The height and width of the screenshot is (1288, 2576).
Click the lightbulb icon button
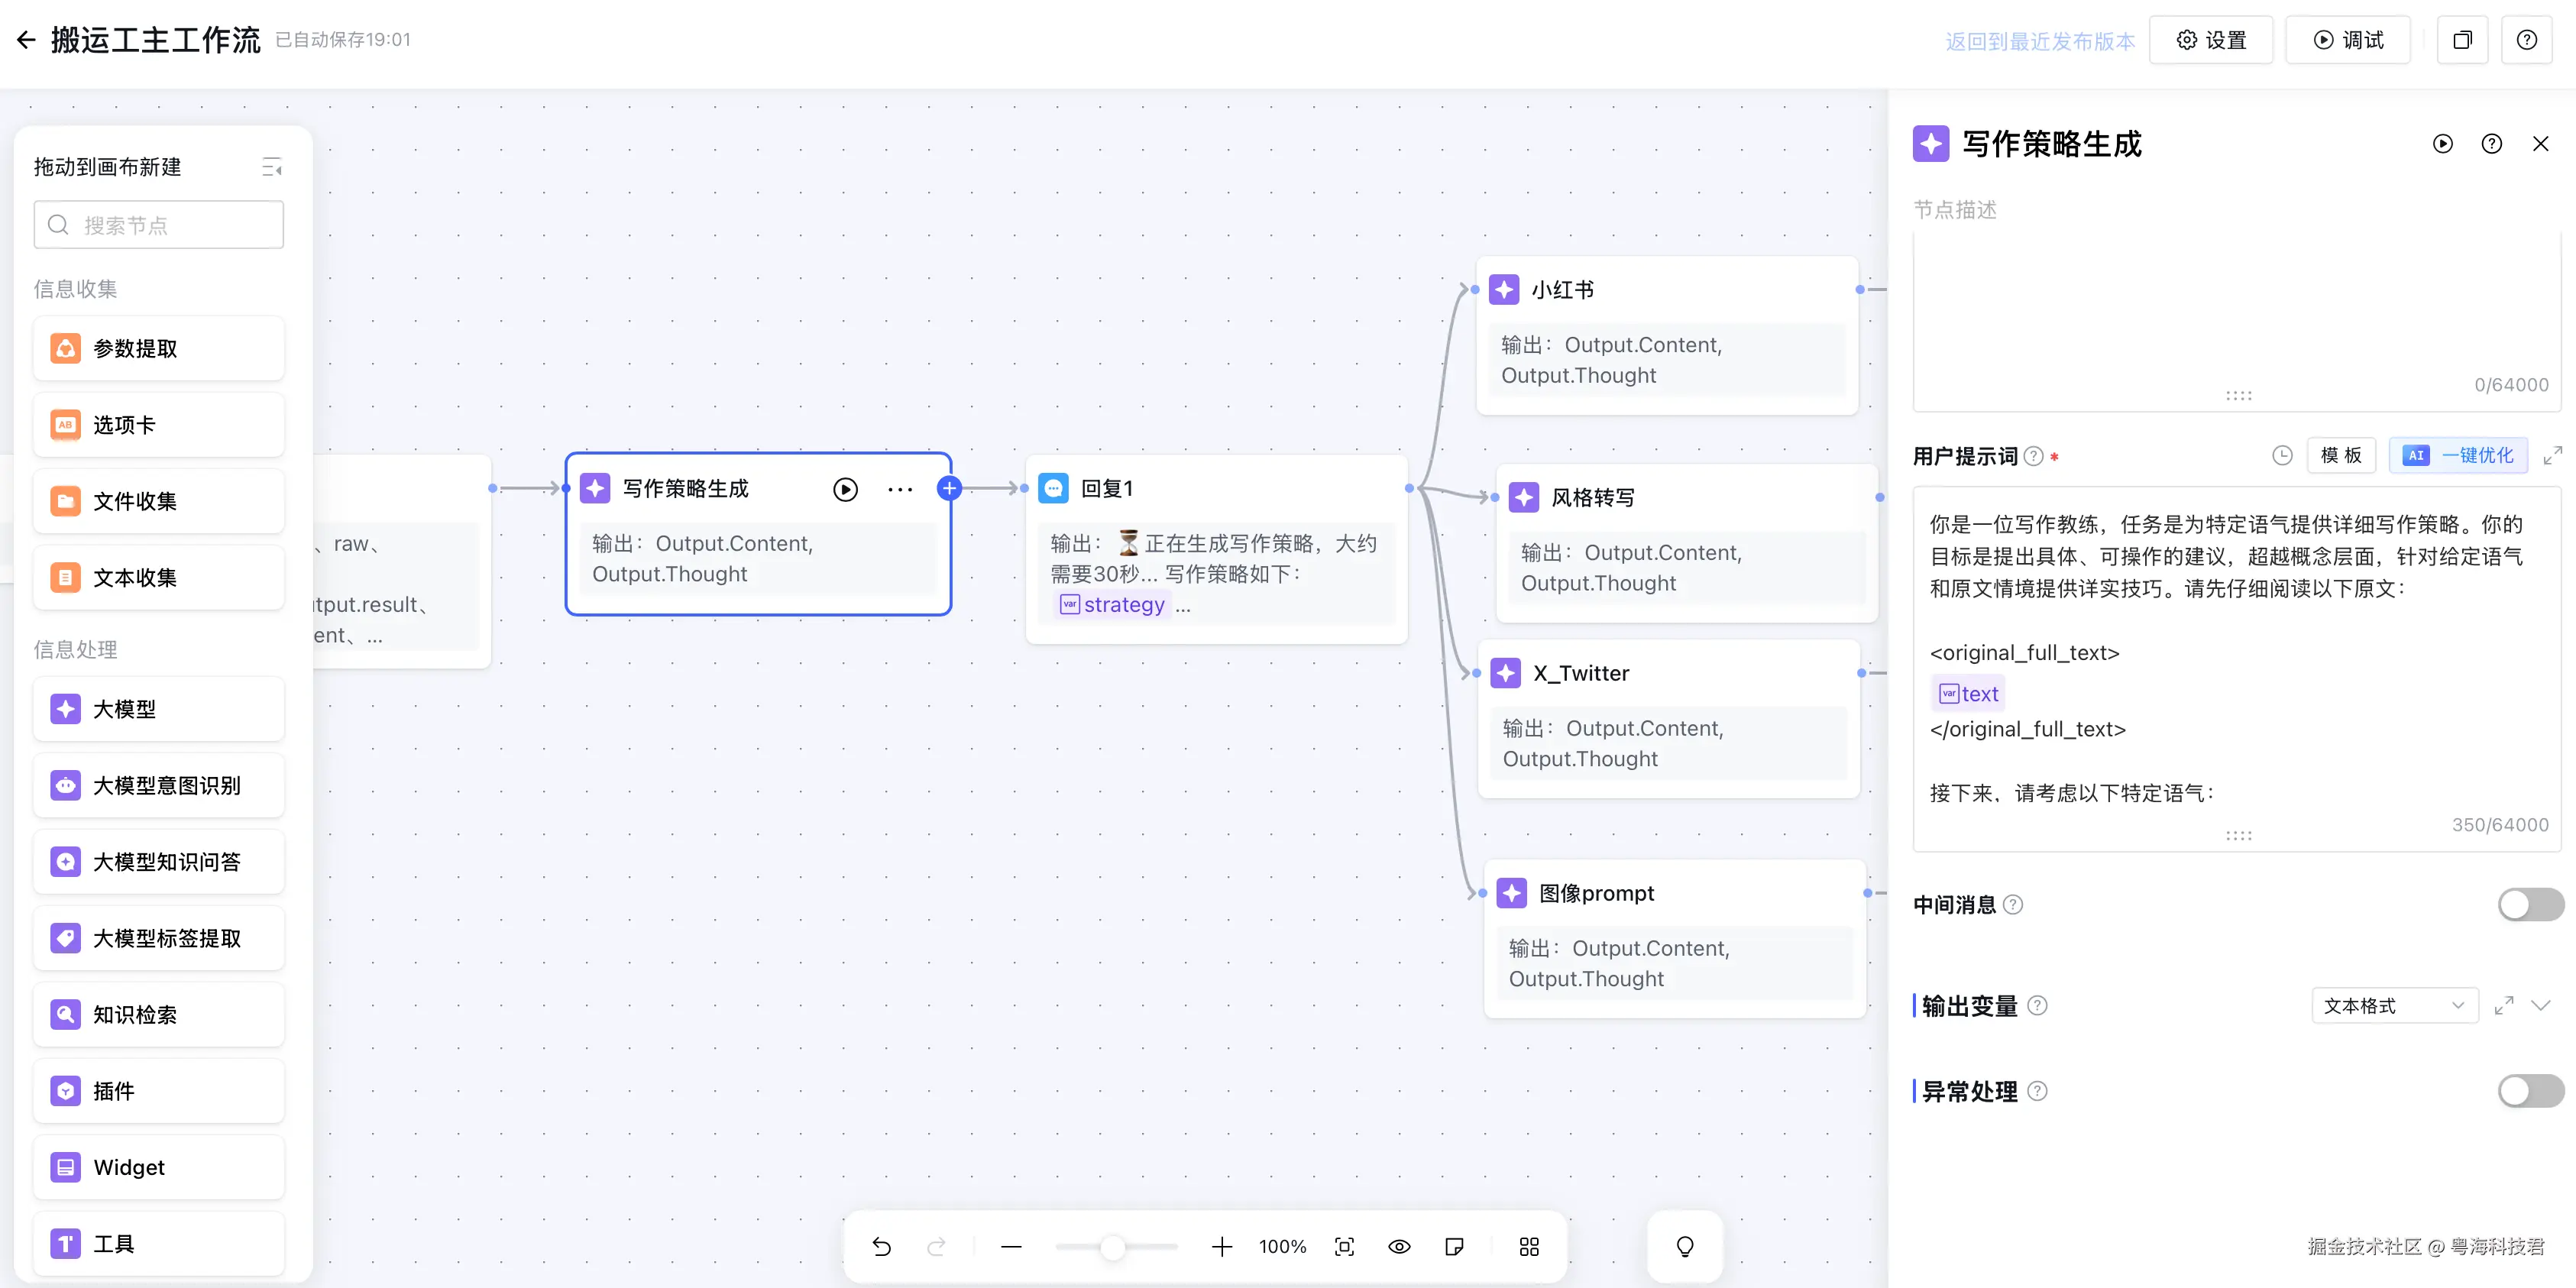coord(1685,1246)
